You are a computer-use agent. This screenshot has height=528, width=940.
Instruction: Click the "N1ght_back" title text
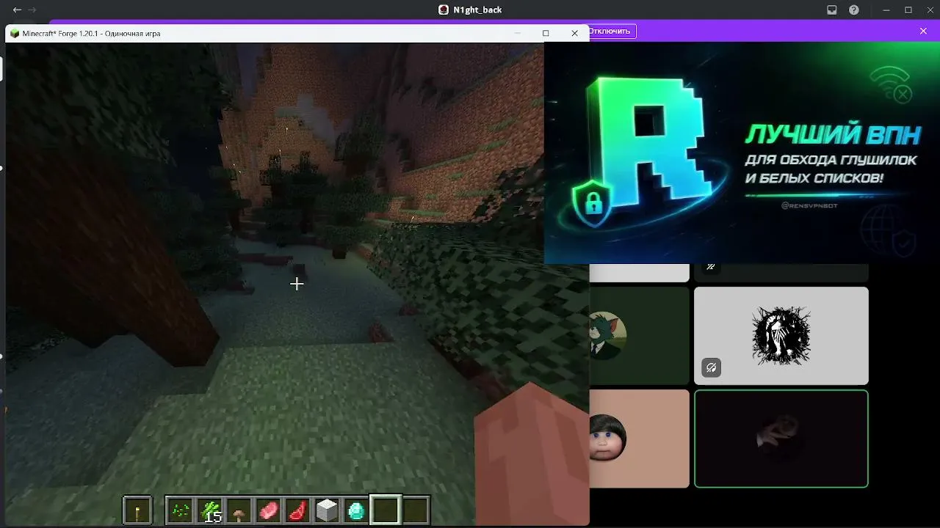click(477, 10)
